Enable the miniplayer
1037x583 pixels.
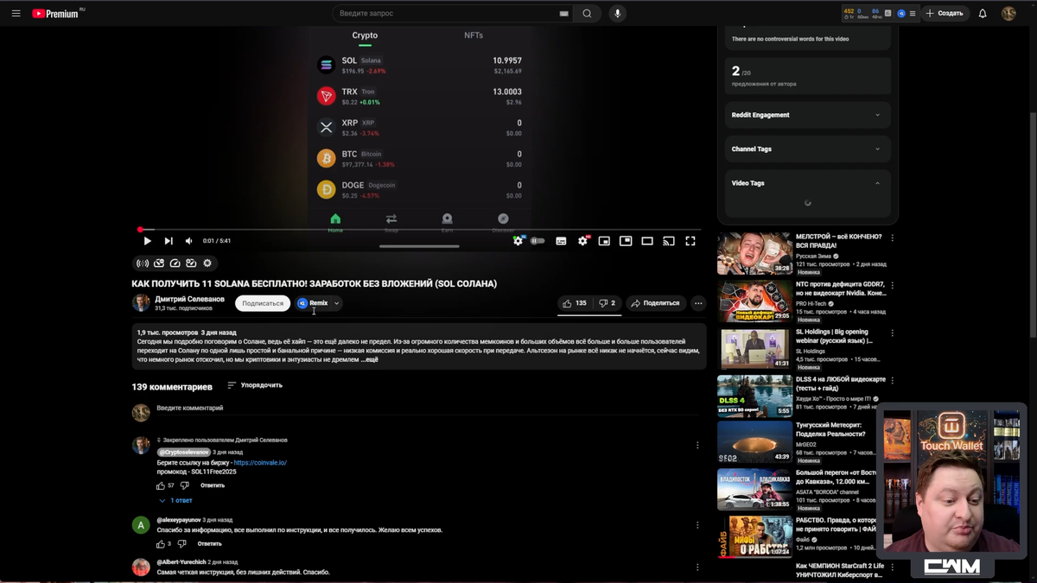click(605, 241)
